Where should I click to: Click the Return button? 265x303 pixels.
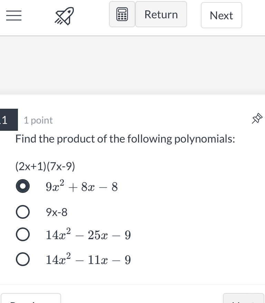click(x=161, y=14)
